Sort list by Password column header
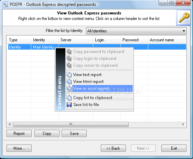 134,40
